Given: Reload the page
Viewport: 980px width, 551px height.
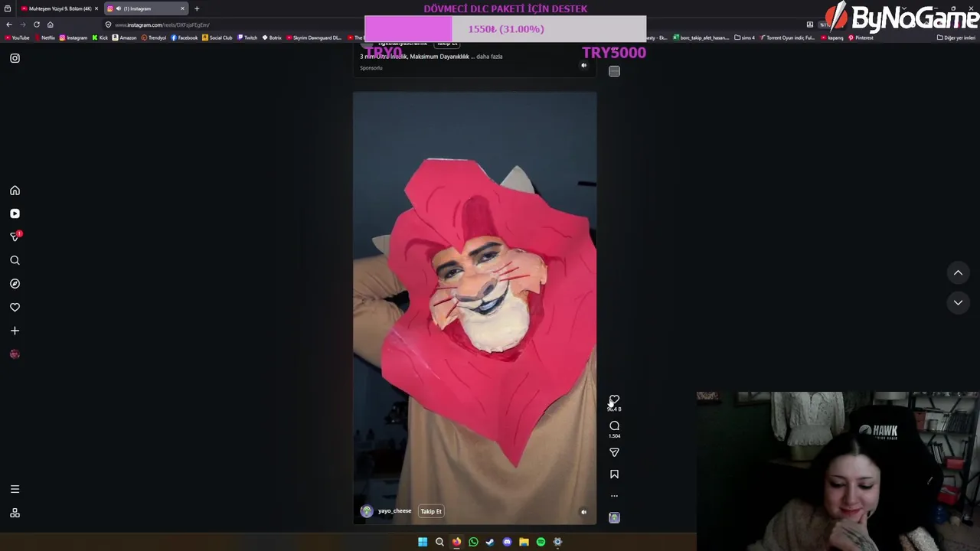Looking at the screenshot, I should coord(36,24).
